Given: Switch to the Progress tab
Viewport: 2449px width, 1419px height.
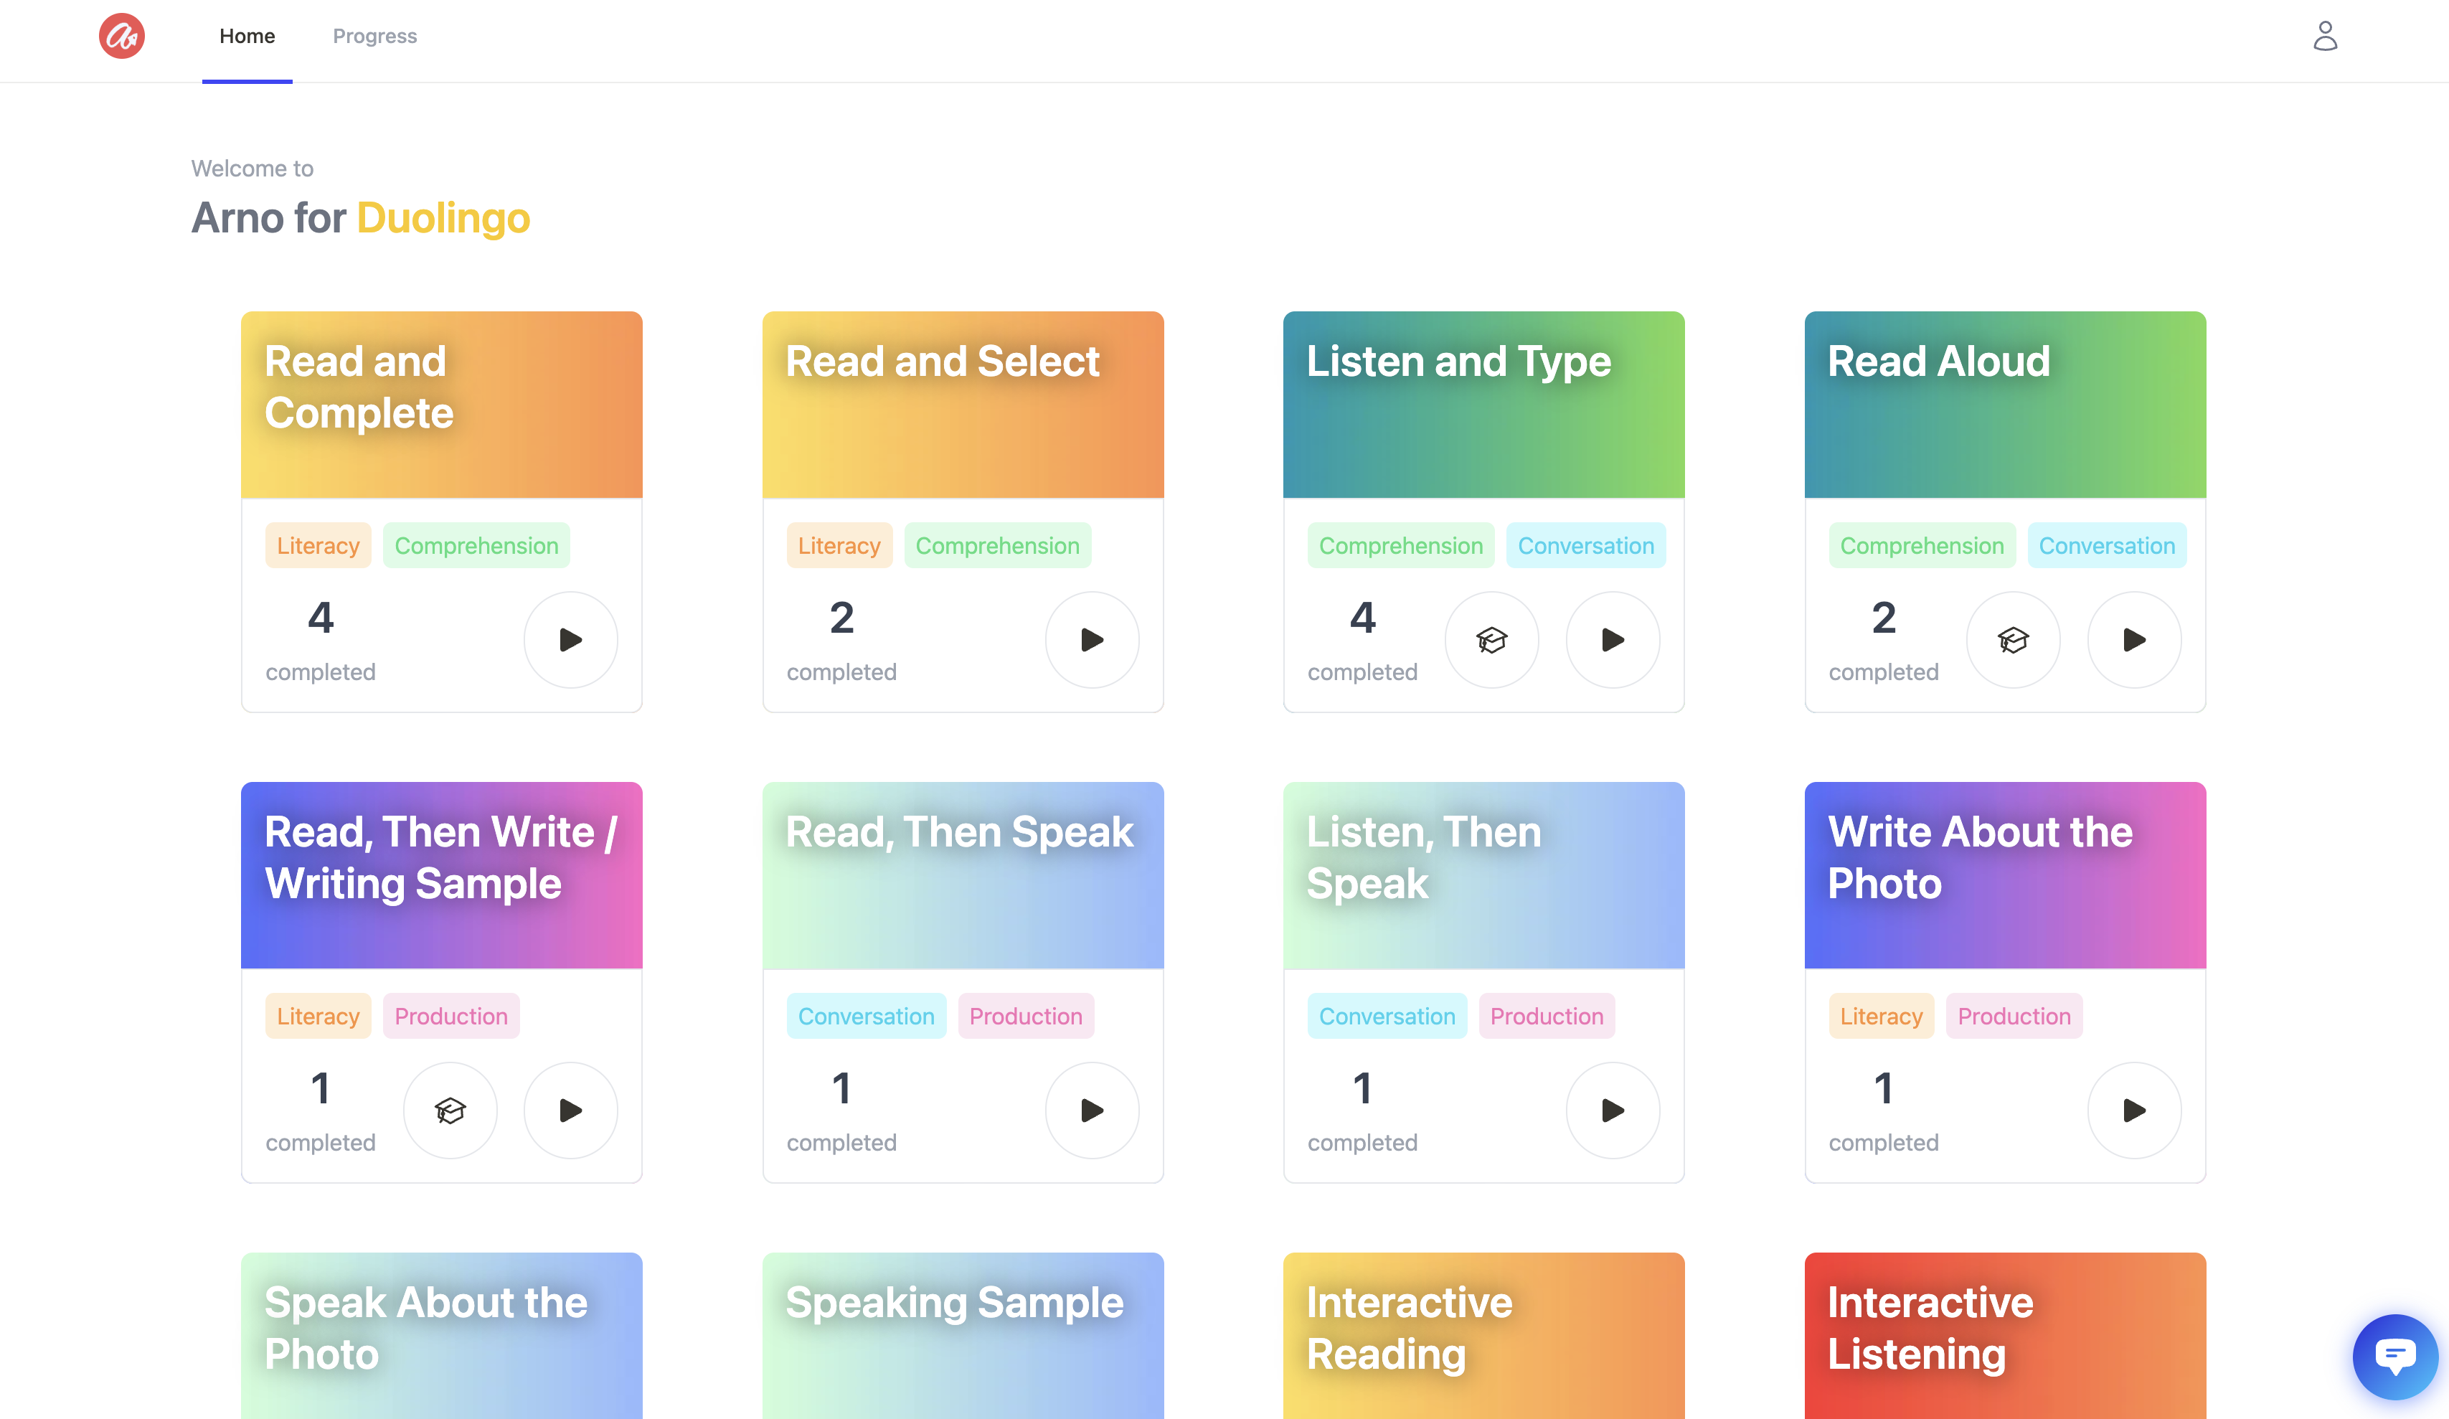Looking at the screenshot, I should (374, 36).
